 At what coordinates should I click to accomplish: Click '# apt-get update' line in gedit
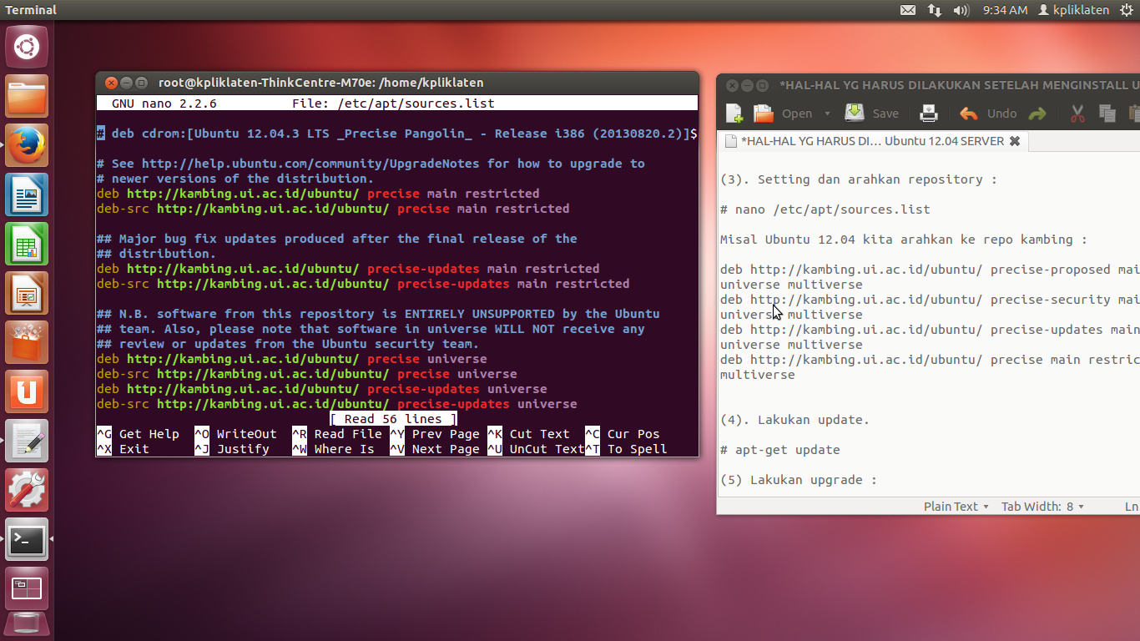(780, 450)
